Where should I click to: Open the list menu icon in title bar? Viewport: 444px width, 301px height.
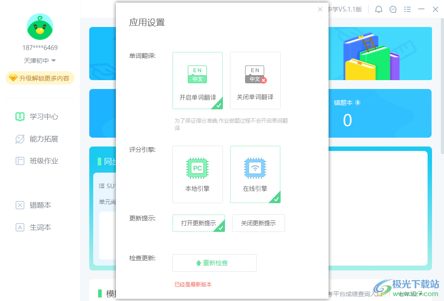coord(407,9)
